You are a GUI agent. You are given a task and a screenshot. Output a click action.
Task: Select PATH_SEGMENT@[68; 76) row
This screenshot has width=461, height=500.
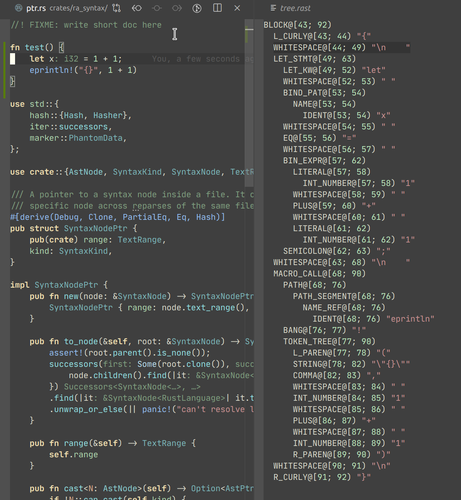[344, 296]
